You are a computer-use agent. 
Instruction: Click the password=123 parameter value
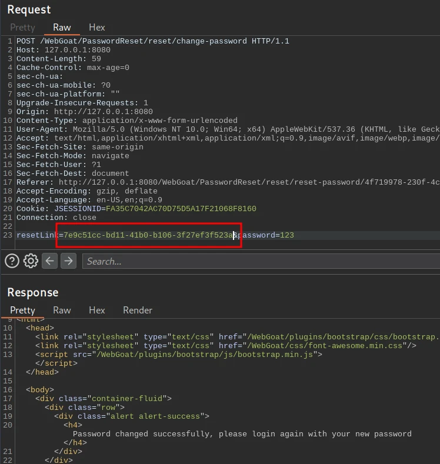point(286,235)
